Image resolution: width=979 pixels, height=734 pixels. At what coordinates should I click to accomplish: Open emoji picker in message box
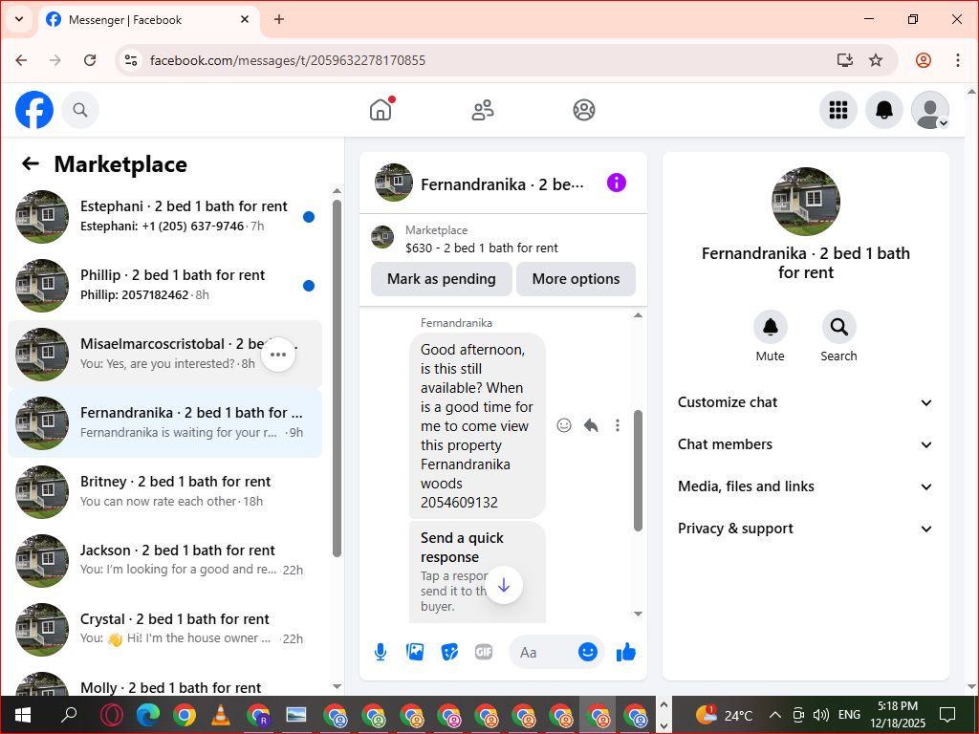tap(588, 652)
